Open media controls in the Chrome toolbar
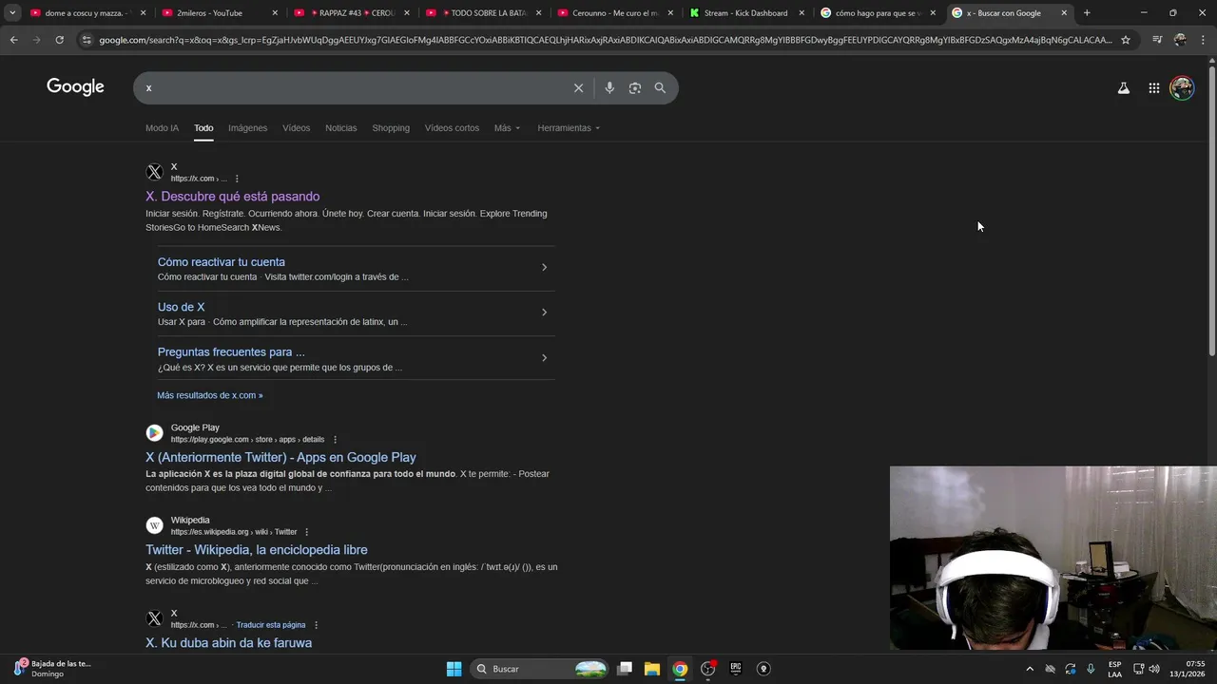Screen dimensions: 1217x684 [1157, 40]
